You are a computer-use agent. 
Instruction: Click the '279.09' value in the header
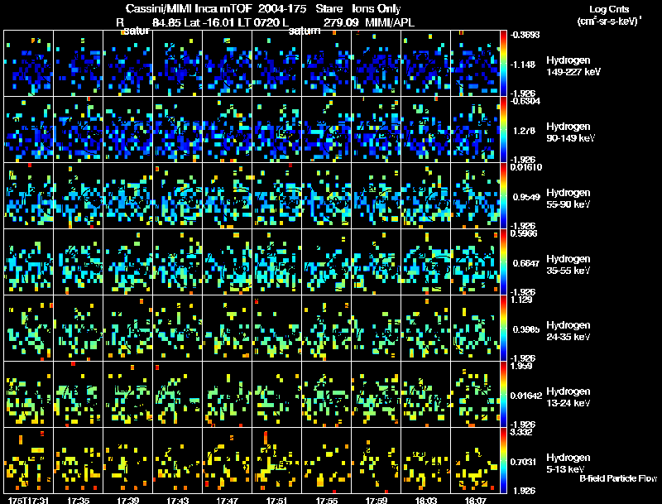click(341, 22)
